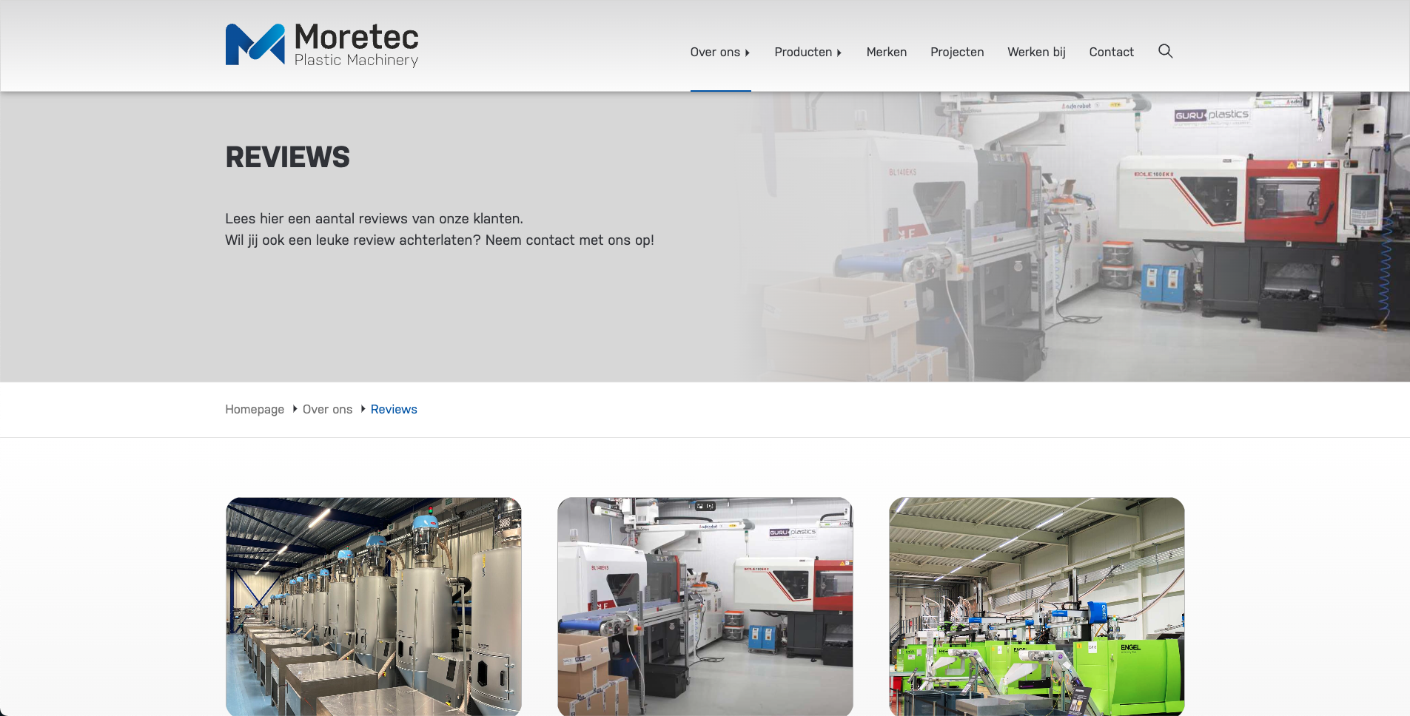The width and height of the screenshot is (1410, 716).
Task: Go to the Merken page
Action: click(x=886, y=52)
